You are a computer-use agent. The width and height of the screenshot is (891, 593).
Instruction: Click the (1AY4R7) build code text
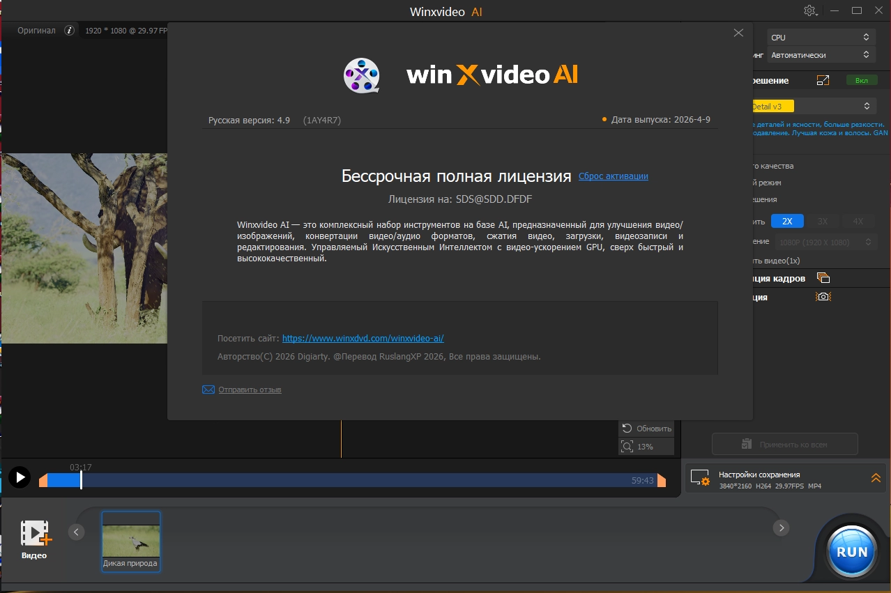tap(322, 121)
